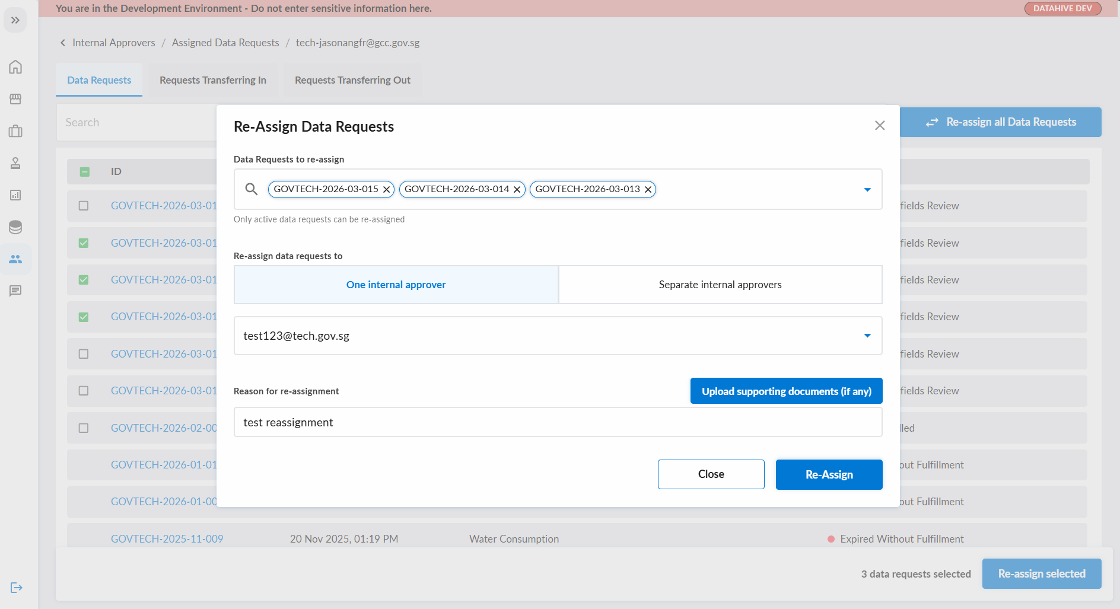The image size is (1120, 609).
Task: Click Upload supporting documents button
Action: point(787,391)
